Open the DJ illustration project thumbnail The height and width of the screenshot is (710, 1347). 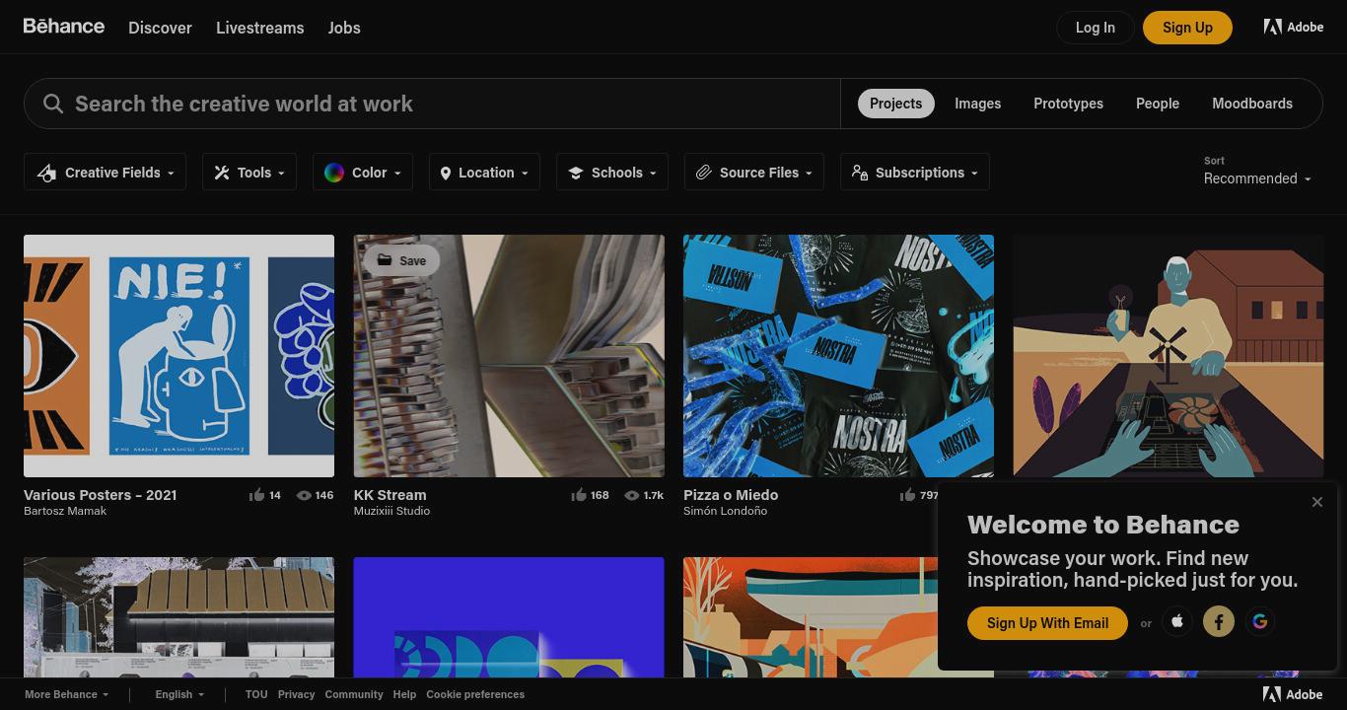coord(1169,356)
